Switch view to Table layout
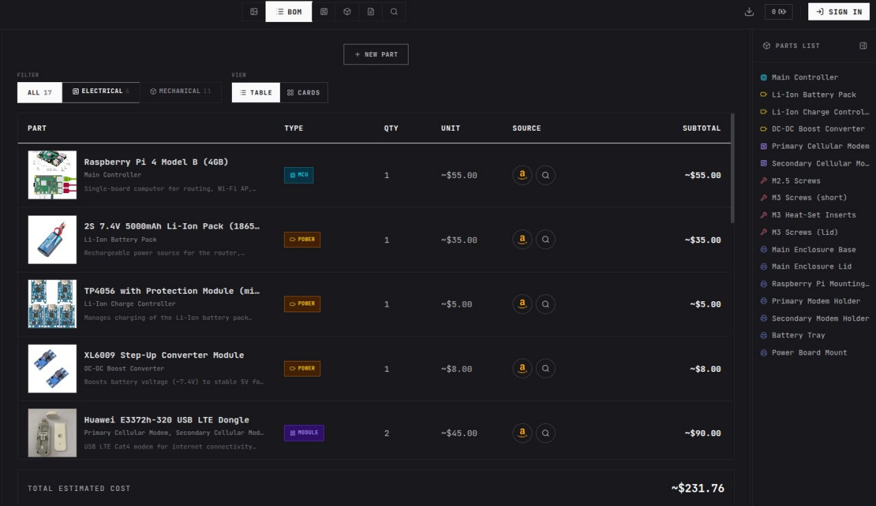The image size is (876, 506). click(256, 92)
